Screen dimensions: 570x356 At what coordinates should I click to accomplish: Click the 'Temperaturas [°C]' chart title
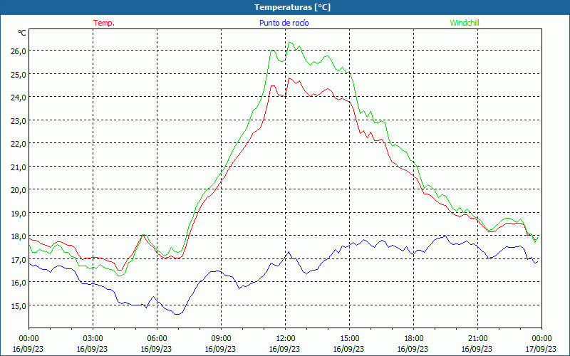292,7
